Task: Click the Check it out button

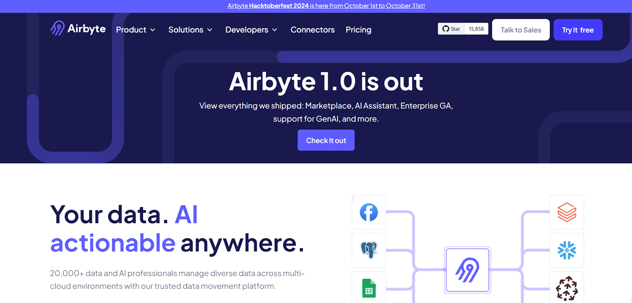Action: click(326, 140)
